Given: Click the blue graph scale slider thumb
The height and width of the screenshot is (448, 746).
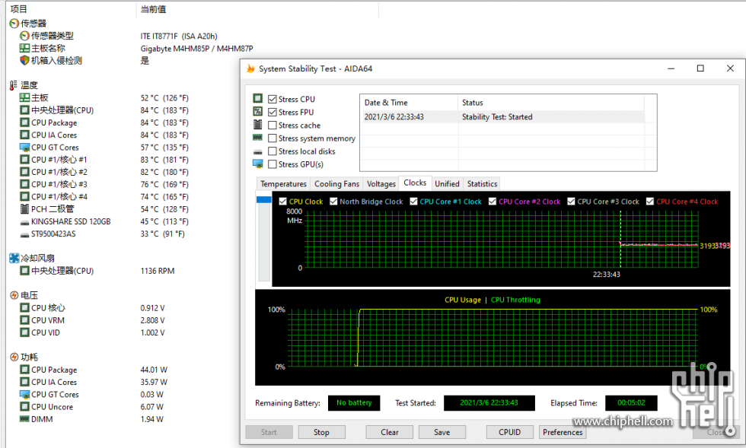Looking at the screenshot, I should click(264, 200).
